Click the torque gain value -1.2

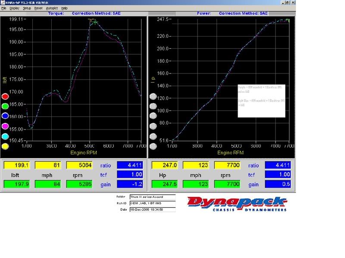(x=130, y=184)
